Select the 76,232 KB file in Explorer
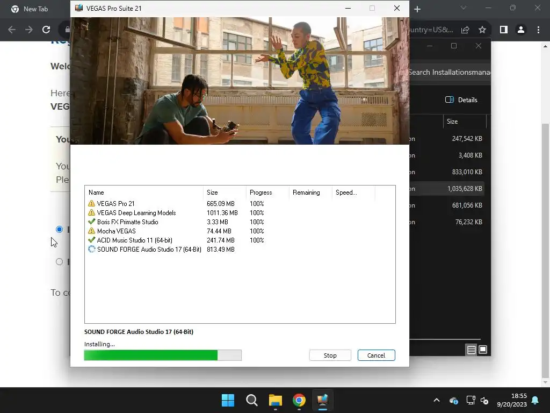Screen dimensions: 550x413 pyautogui.click(x=447, y=222)
